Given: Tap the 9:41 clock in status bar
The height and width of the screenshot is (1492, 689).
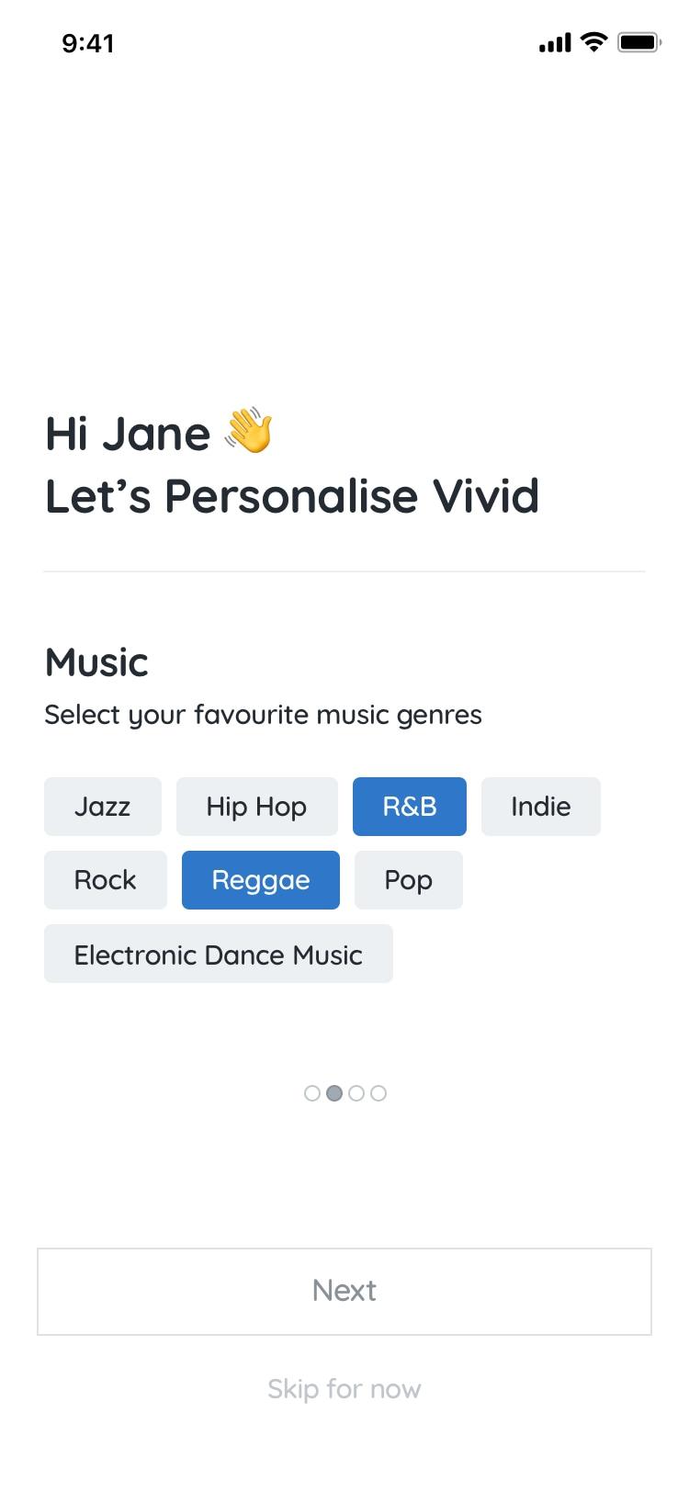Looking at the screenshot, I should point(88,43).
